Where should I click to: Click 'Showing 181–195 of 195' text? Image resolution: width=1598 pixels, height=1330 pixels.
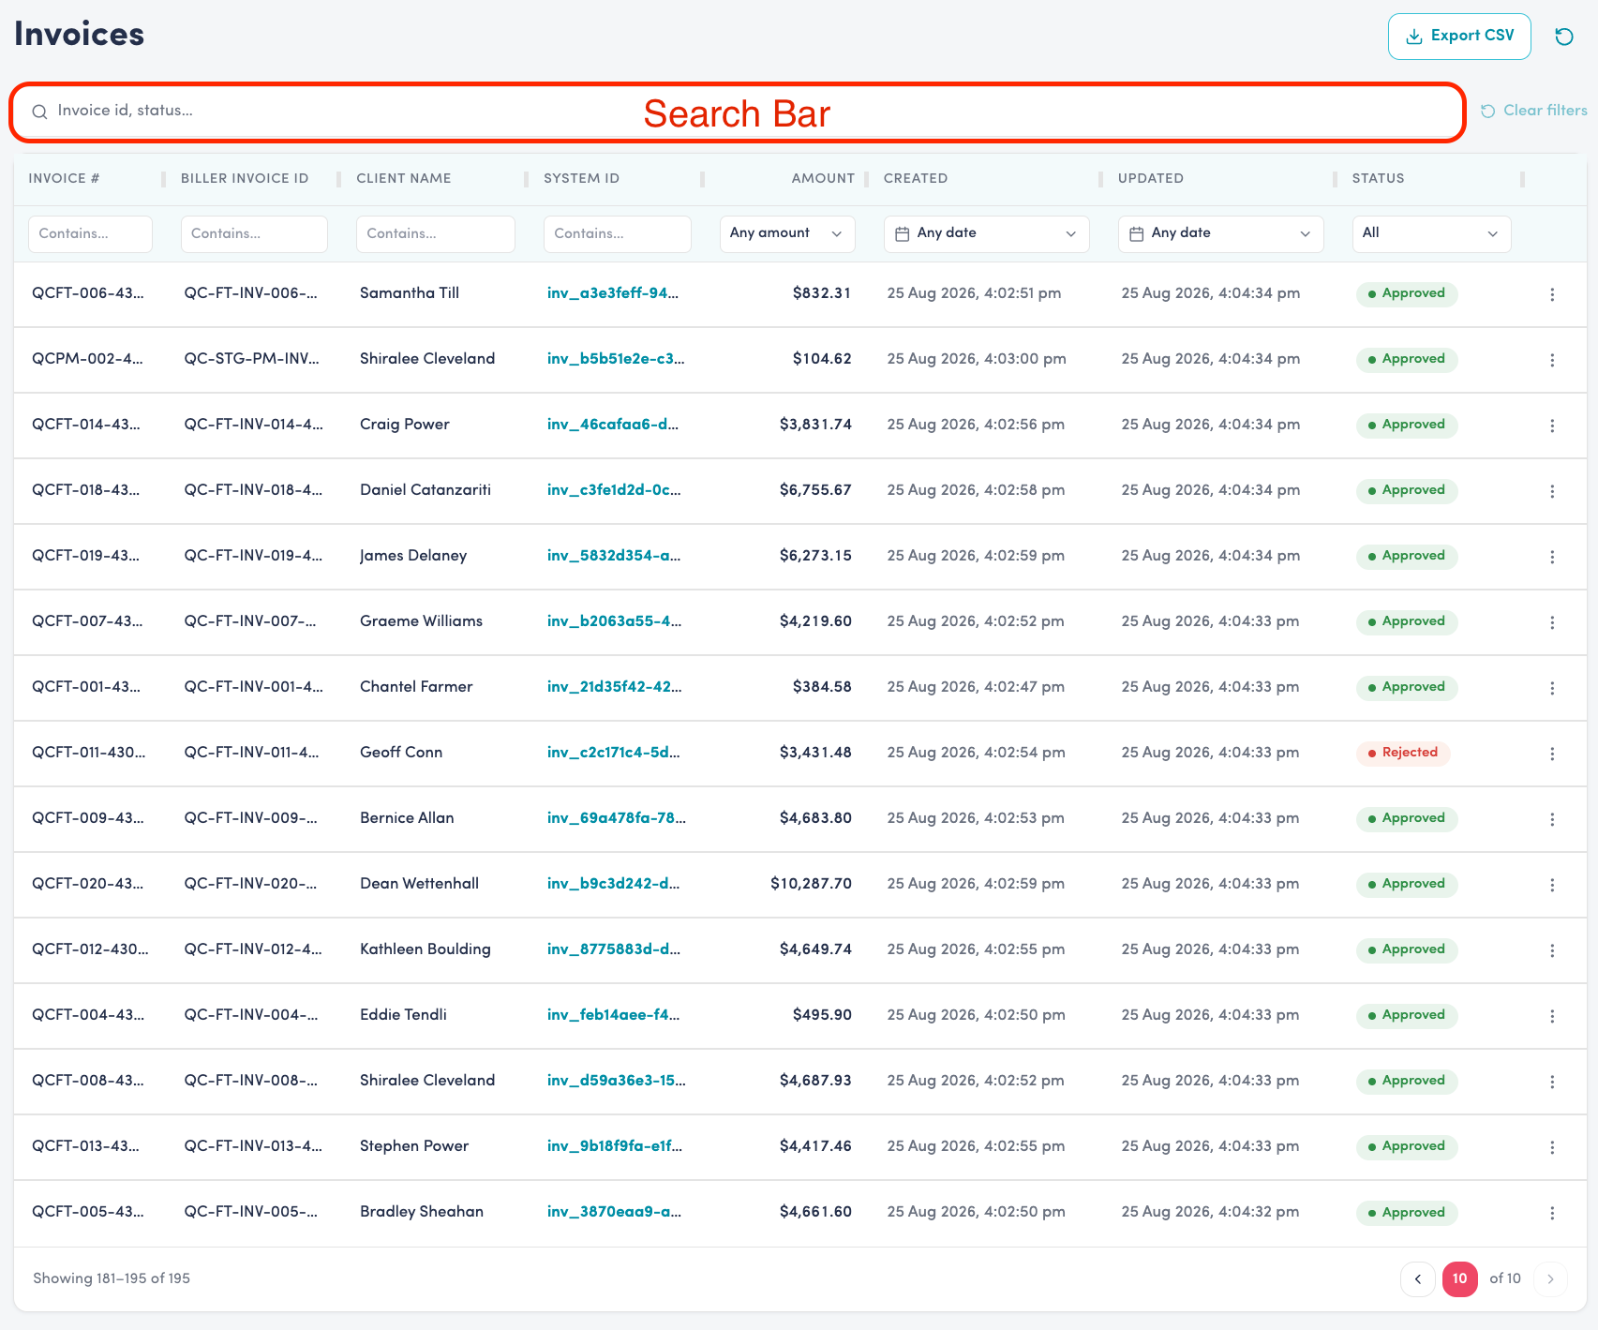pyautogui.click(x=112, y=1278)
